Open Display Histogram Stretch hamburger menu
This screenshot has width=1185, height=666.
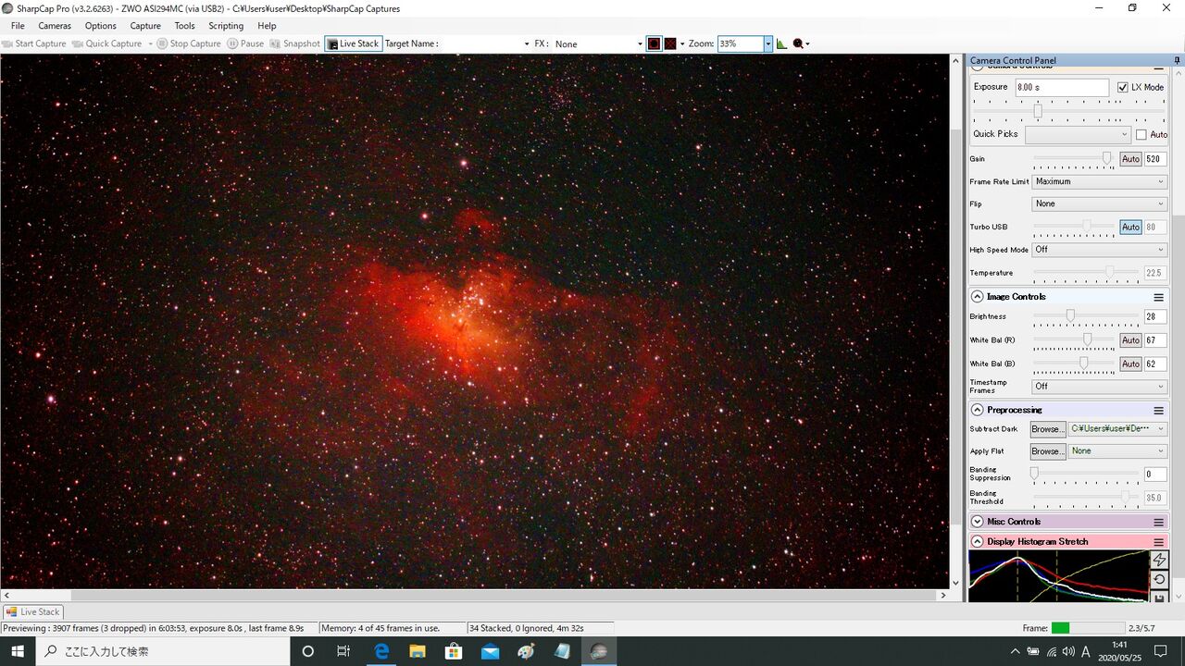(1158, 542)
